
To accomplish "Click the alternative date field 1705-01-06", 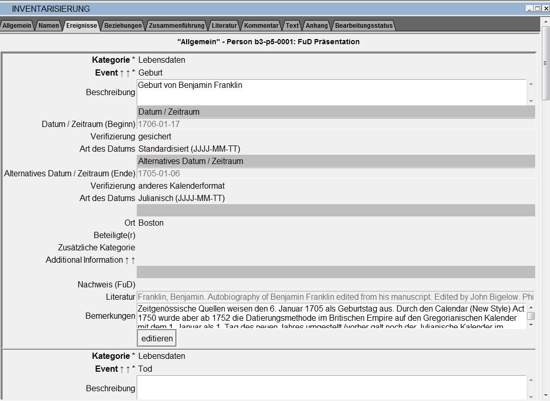I will click(x=336, y=174).
